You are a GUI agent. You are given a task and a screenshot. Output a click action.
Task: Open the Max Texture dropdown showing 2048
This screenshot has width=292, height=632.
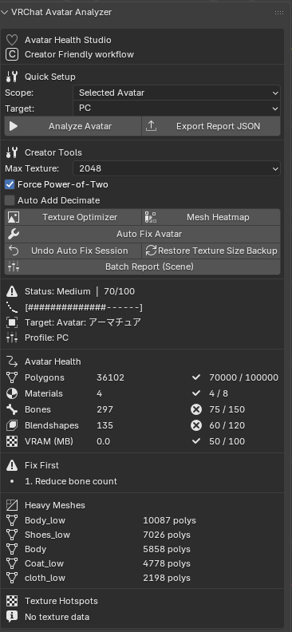pyautogui.click(x=176, y=168)
